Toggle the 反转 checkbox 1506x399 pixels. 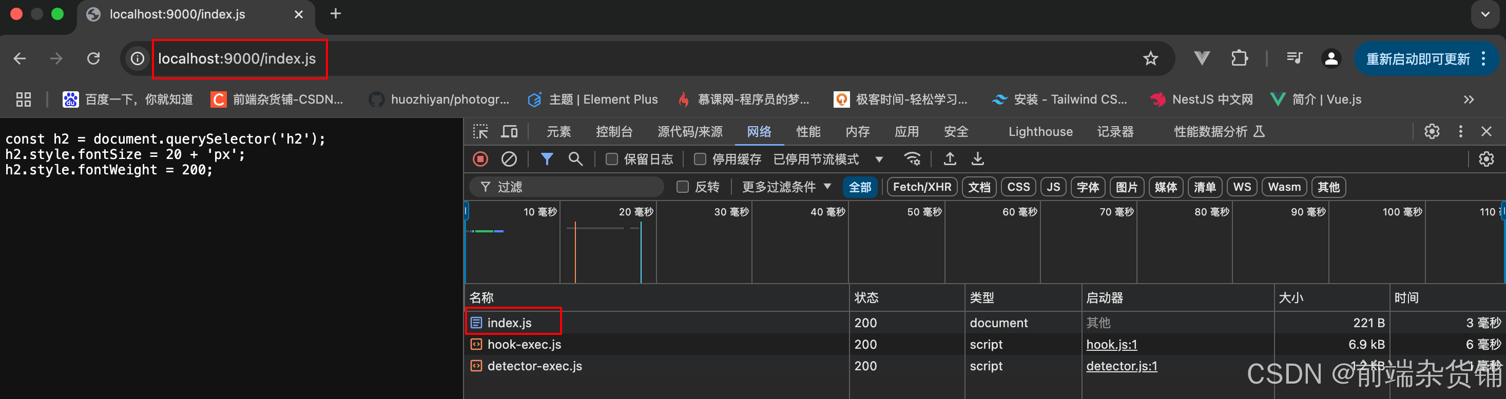point(682,187)
